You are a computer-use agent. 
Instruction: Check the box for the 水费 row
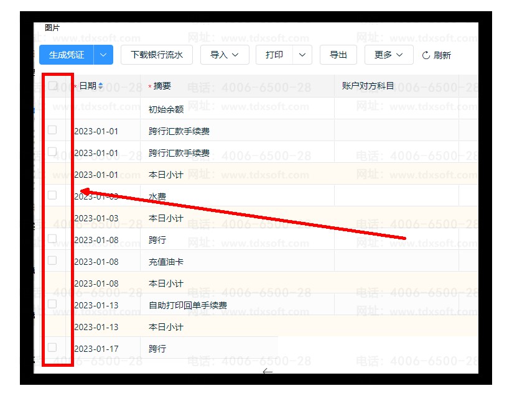coord(52,195)
